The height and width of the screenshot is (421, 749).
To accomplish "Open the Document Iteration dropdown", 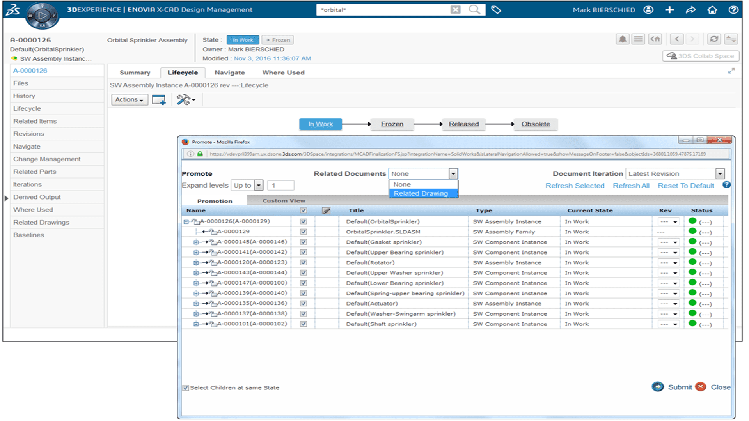I will (x=675, y=174).
